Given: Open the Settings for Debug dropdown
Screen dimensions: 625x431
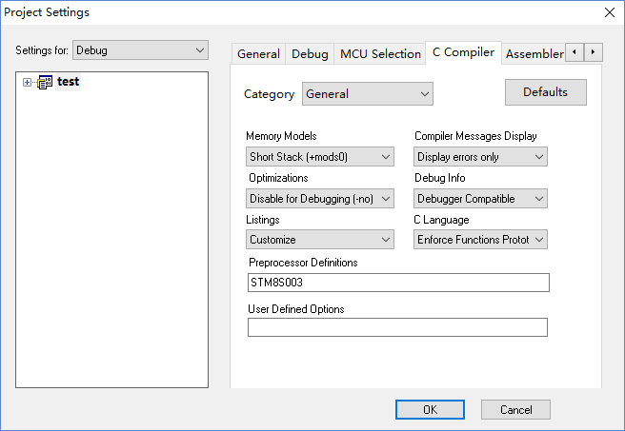Looking at the screenshot, I should tap(140, 49).
